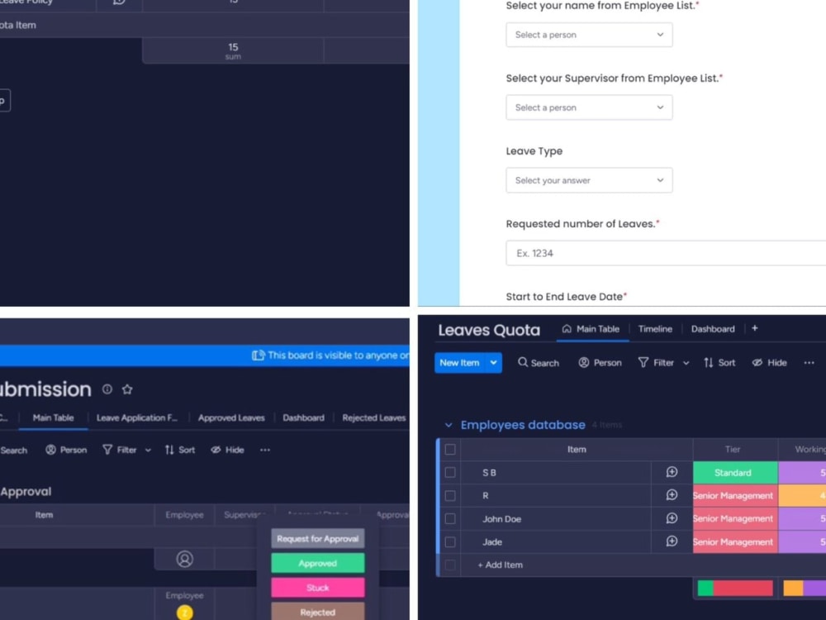826x620 pixels.
Task: Check the S B row checkbox
Action: coord(450,472)
